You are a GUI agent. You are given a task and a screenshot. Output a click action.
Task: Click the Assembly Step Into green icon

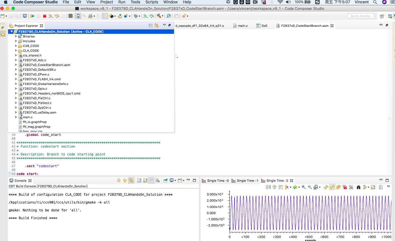[145, 16]
